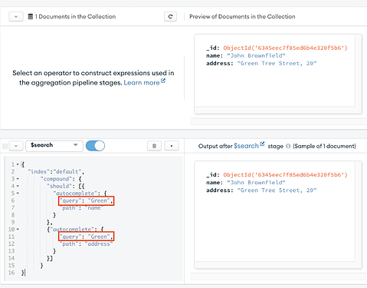Click the info icon next to stage
Image resolution: width=367 pixels, height=288 pixels.
click(288, 146)
